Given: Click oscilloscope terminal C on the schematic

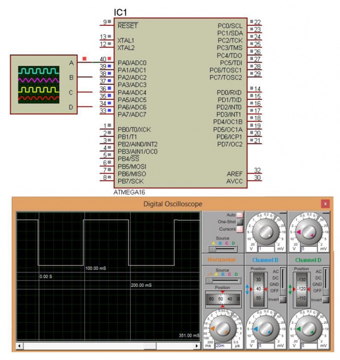Looking at the screenshot, I should tap(71, 92).
